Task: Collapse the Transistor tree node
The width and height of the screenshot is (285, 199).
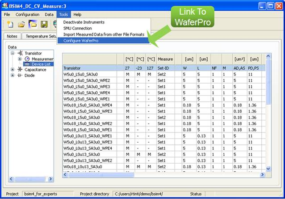Action: (x=13, y=53)
